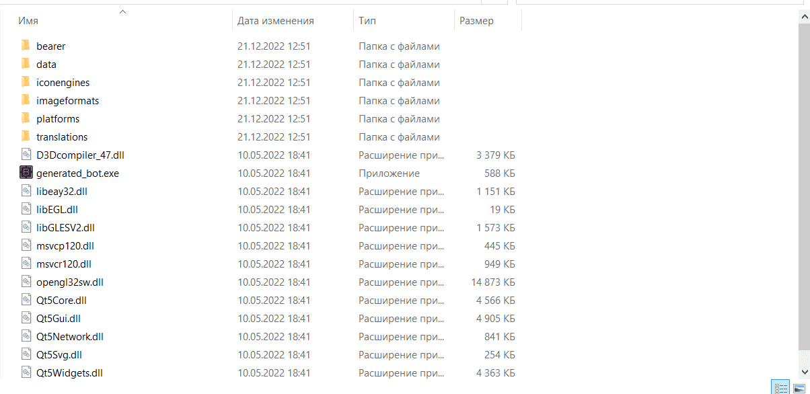Screen dimensions: 810x394
Task: Select the iconengines folder name
Action: 63,82
